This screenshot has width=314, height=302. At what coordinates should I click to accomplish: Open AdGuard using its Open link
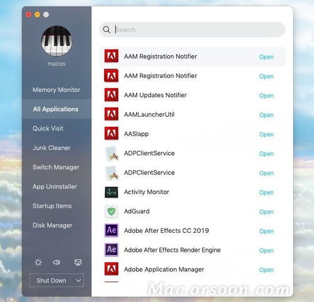pyautogui.click(x=266, y=212)
